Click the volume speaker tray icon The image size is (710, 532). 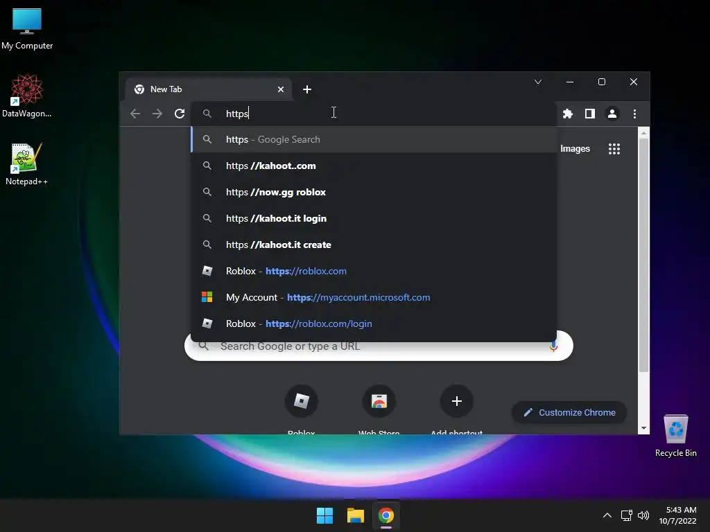pyautogui.click(x=643, y=515)
